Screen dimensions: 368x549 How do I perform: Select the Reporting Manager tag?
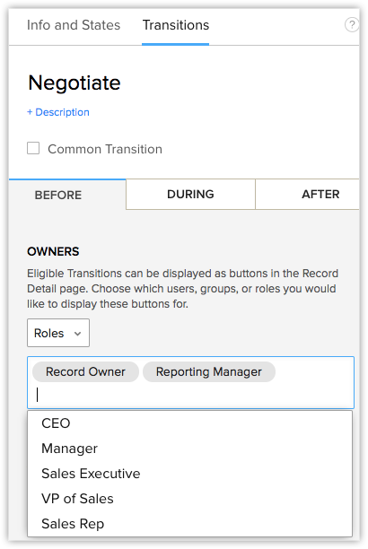click(x=209, y=372)
